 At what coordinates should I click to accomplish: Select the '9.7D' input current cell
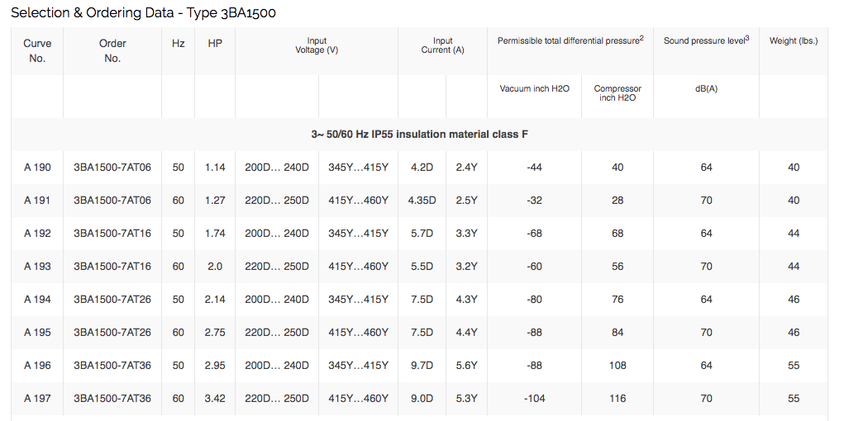click(422, 366)
